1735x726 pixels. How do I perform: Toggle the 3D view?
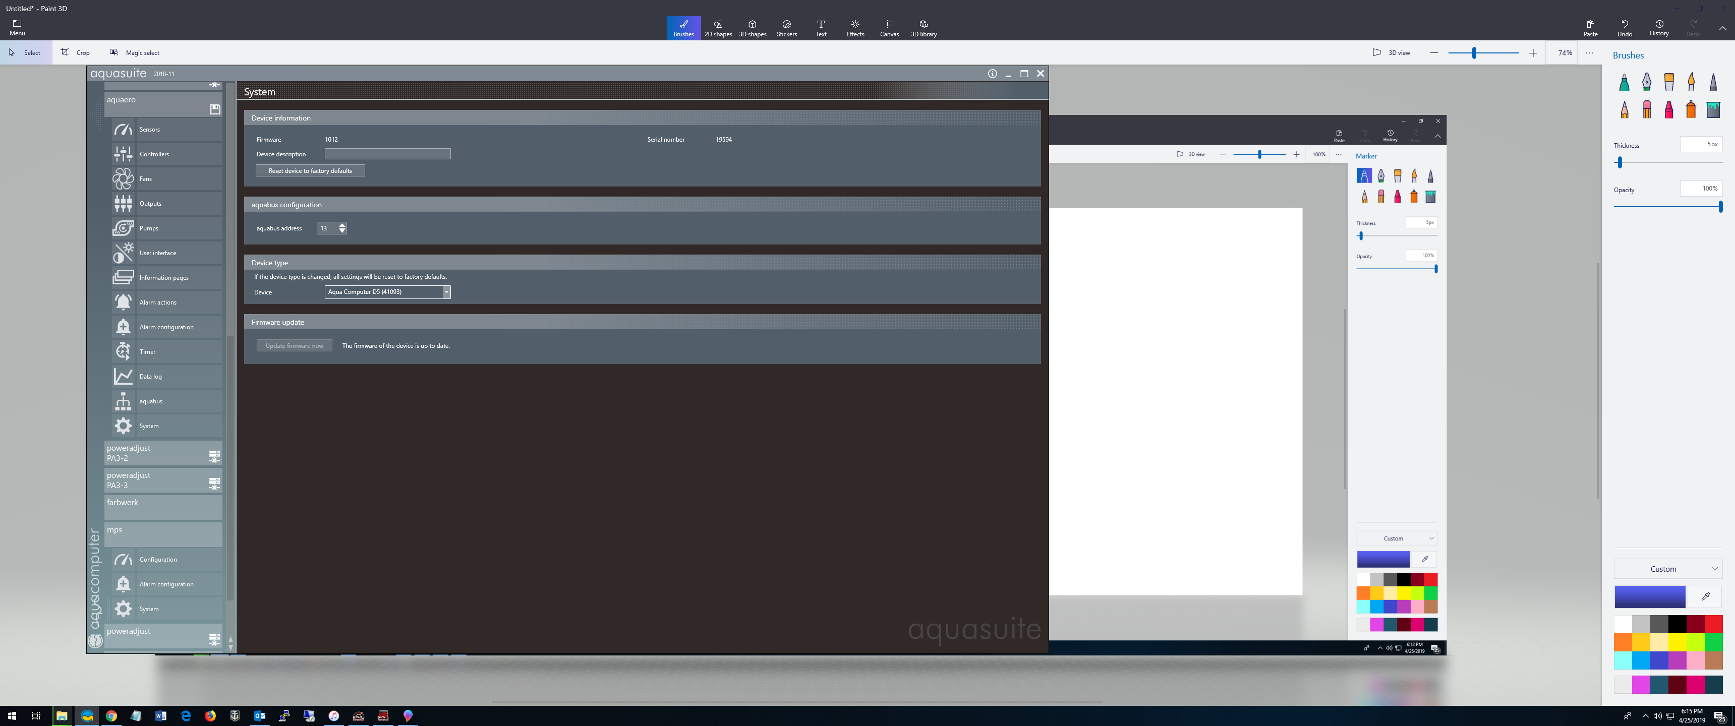[x=1391, y=52]
